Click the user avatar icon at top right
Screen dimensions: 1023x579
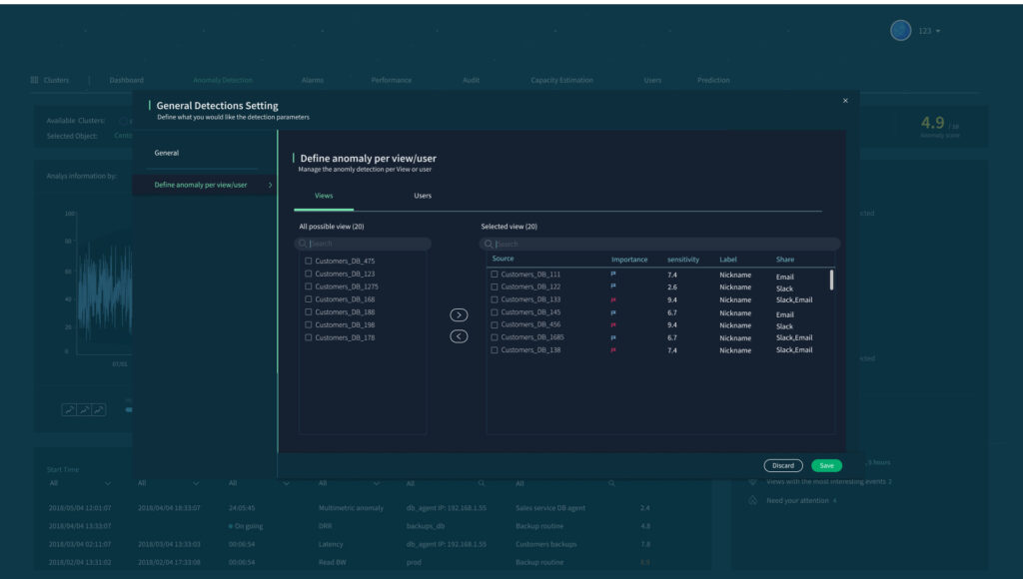900,31
